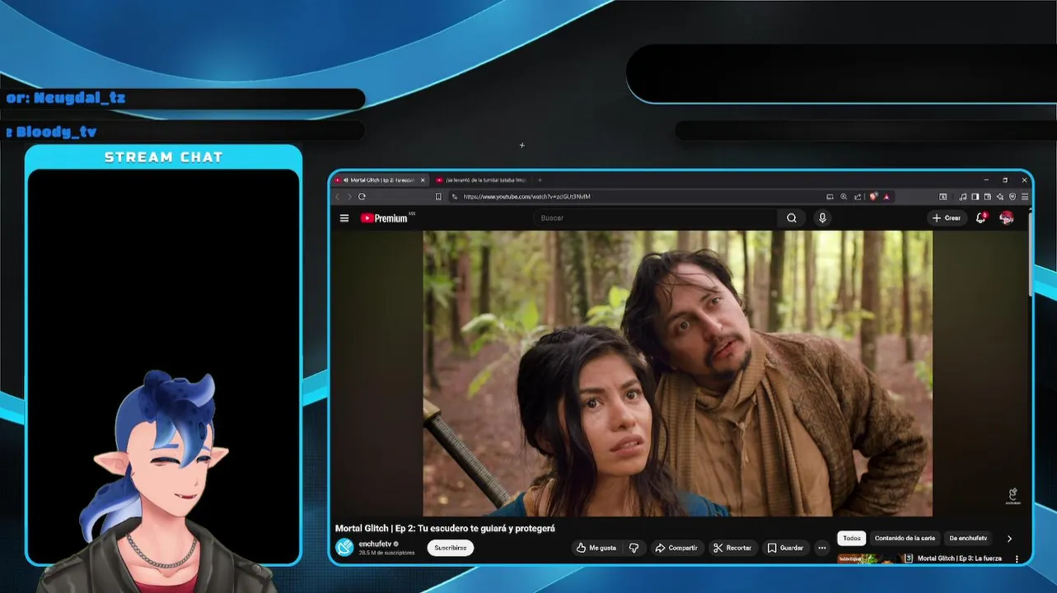Click the picture-in-picture icon in address bar
1057x593 pixels.
point(830,197)
